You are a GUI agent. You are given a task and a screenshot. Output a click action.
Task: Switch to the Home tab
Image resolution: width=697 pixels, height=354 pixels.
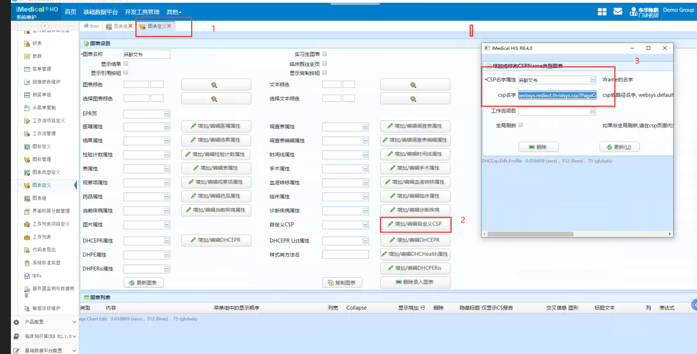tap(91, 26)
